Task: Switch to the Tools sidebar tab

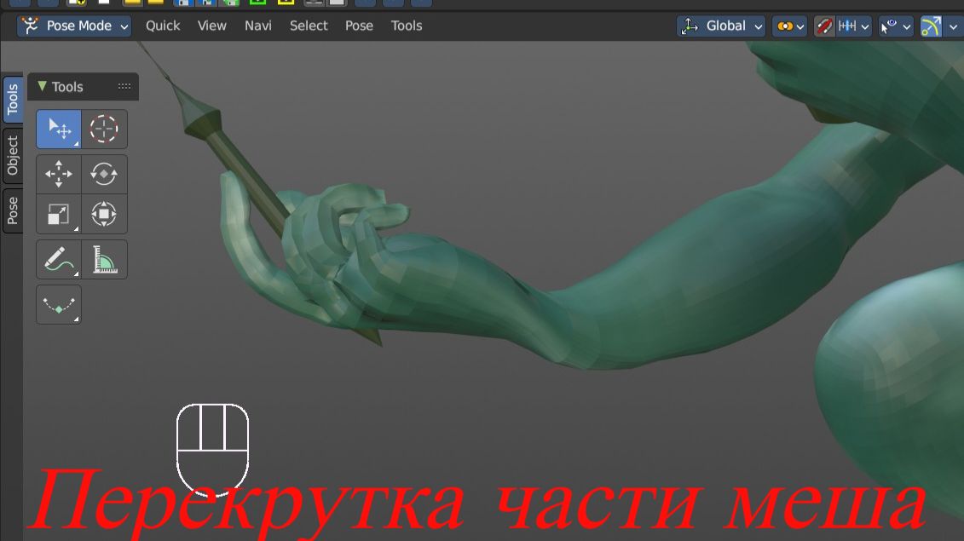Action: pyautogui.click(x=12, y=100)
